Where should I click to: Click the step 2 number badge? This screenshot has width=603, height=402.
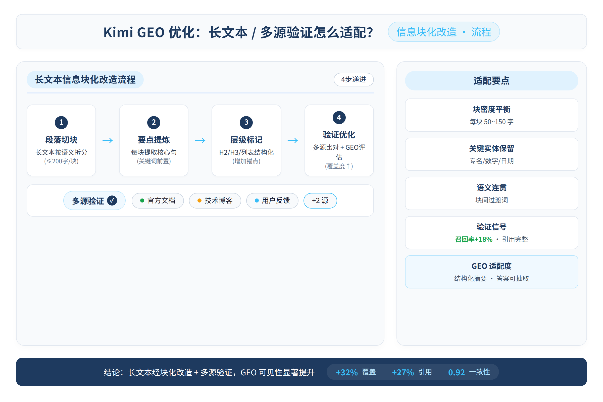tap(154, 122)
